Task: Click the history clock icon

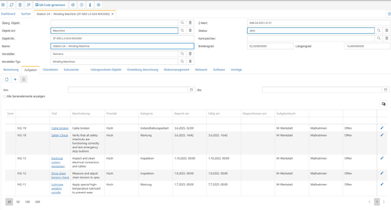Action: [x=81, y=5]
